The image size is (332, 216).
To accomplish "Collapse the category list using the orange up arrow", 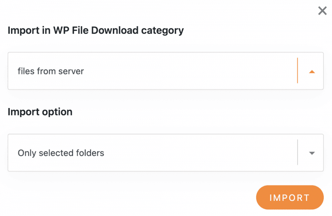I will pyautogui.click(x=312, y=72).
